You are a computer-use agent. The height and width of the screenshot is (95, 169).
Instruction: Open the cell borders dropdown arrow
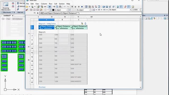(x=48, y=10)
